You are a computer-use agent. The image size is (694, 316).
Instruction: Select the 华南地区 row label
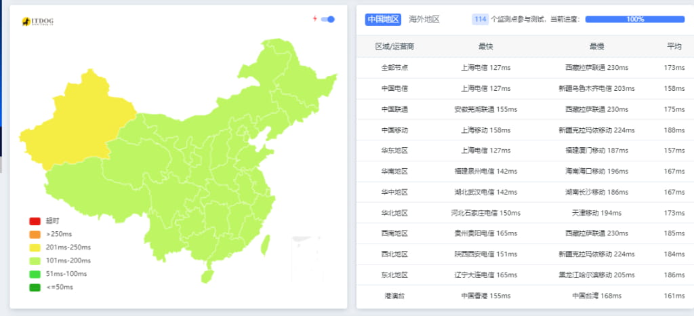click(395, 172)
